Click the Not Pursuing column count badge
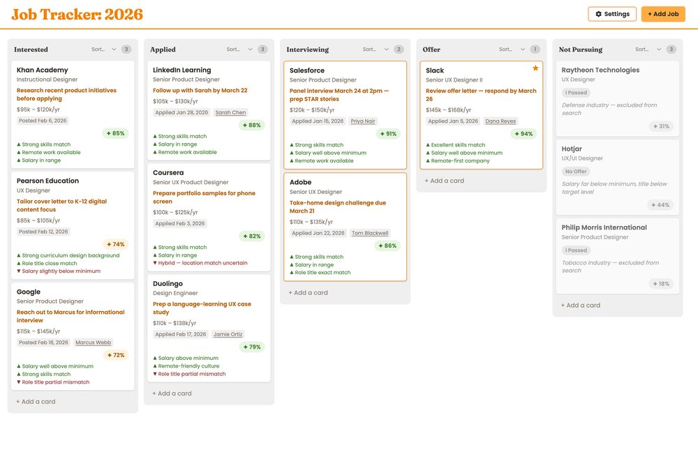This screenshot has width=698, height=473. [671, 50]
